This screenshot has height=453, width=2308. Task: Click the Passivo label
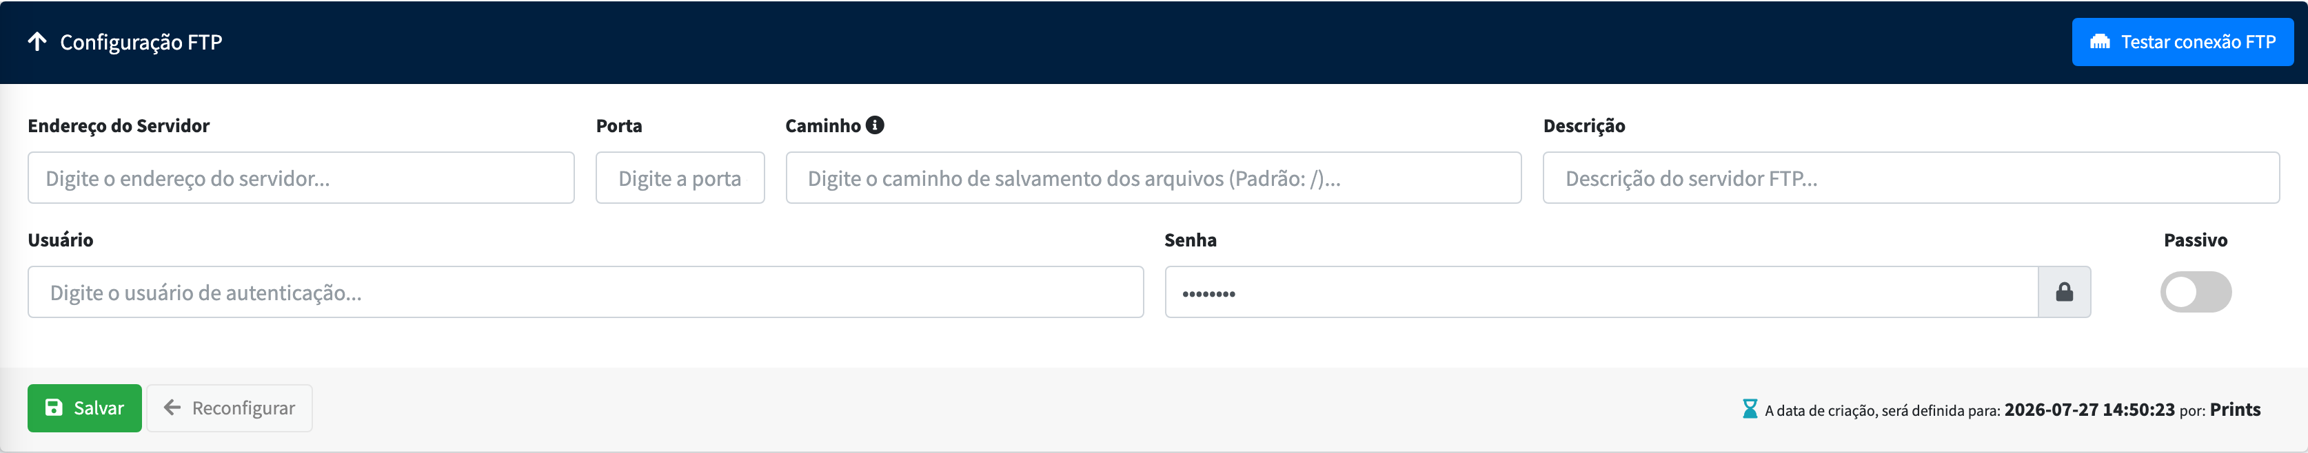[2195, 240]
